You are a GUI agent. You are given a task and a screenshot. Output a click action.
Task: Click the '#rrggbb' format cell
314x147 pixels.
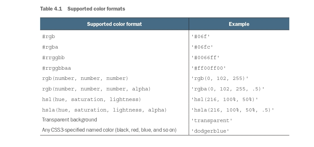(x=53, y=58)
